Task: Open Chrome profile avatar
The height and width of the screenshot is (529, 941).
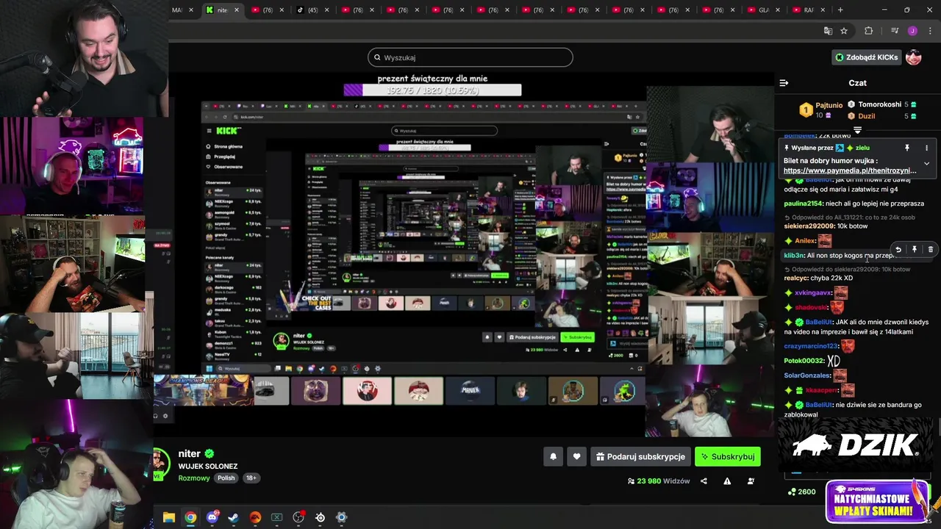Action: 912,31
